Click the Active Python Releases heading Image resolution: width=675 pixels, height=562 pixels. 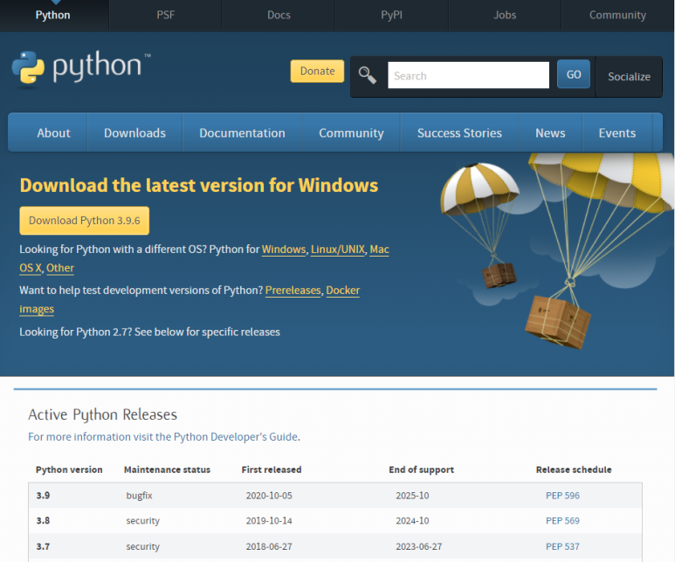tap(102, 415)
